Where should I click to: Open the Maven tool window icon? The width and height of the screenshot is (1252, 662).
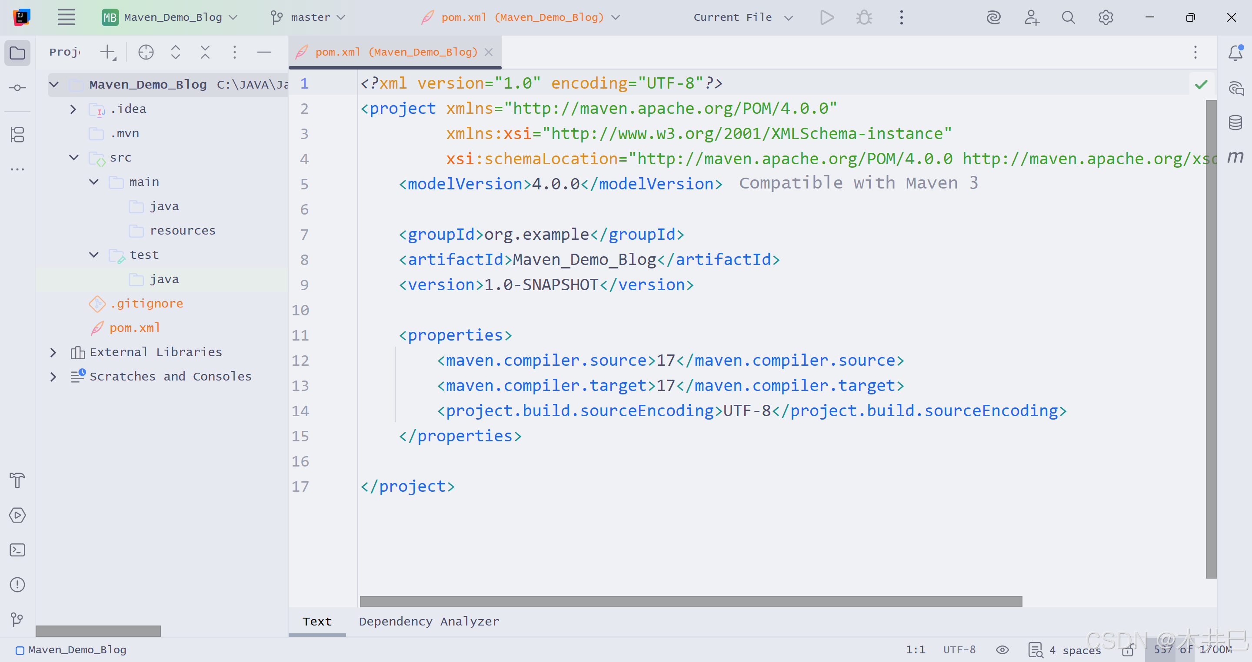tap(1235, 156)
